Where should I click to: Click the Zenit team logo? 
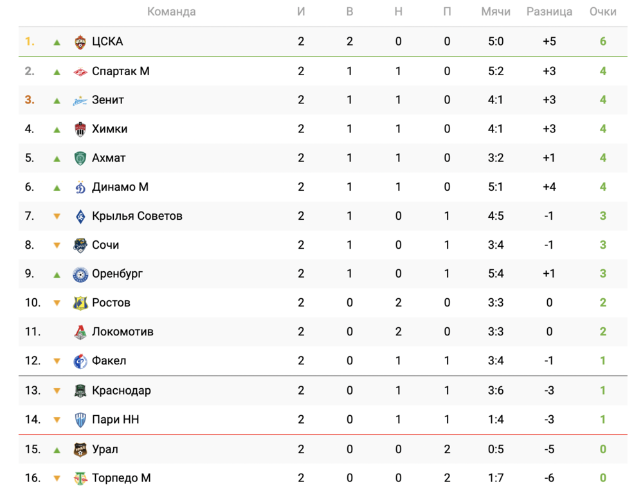tap(80, 100)
